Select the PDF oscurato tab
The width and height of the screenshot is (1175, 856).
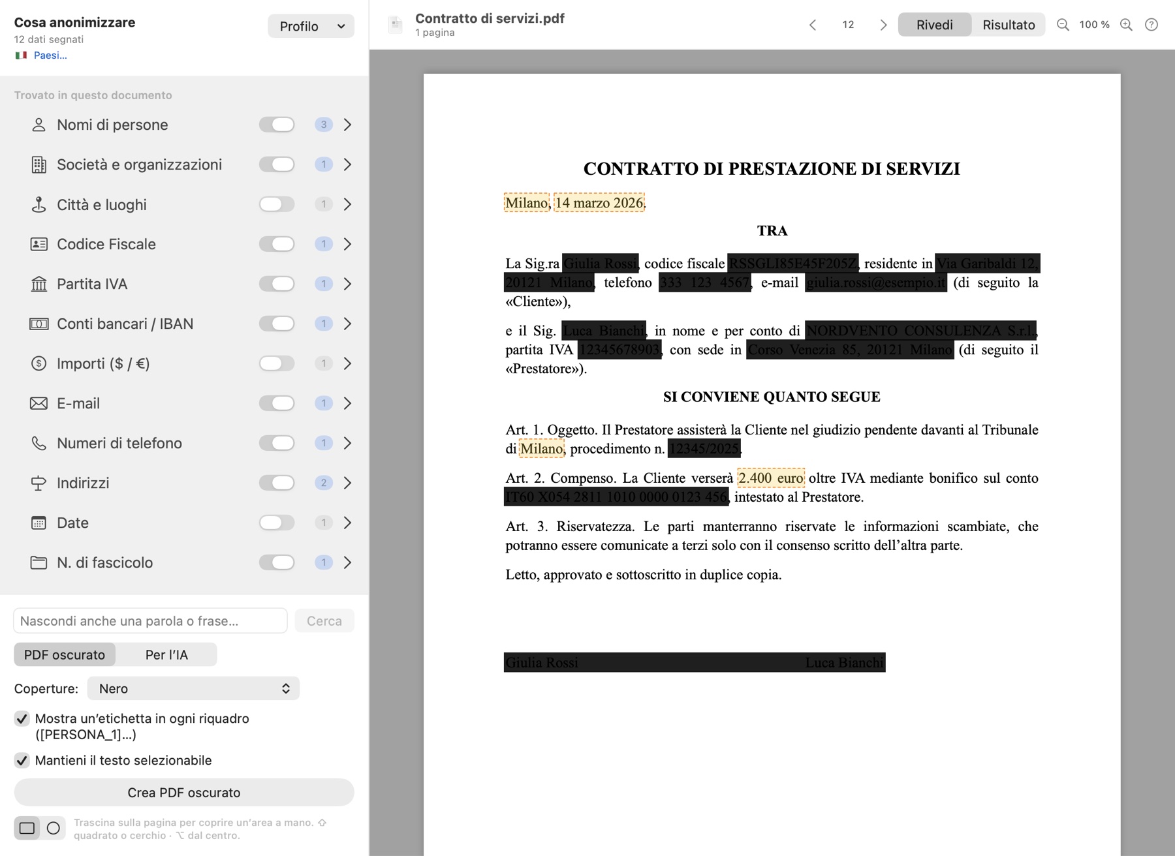(65, 654)
